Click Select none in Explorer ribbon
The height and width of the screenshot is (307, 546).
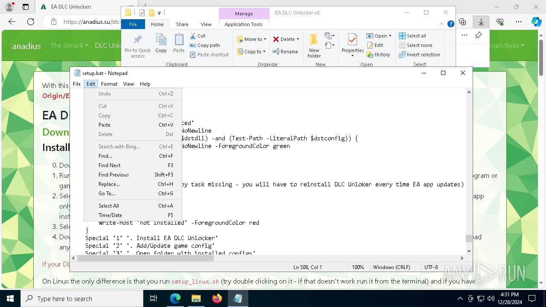click(415, 45)
